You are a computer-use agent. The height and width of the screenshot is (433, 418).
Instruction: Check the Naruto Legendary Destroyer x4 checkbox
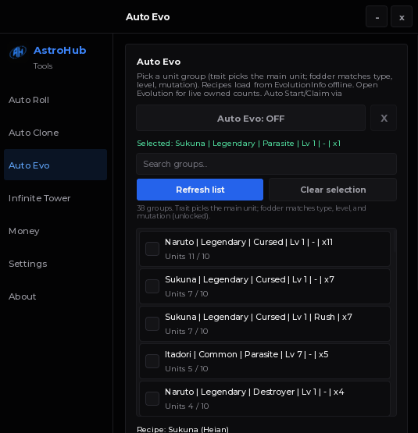tap(152, 399)
